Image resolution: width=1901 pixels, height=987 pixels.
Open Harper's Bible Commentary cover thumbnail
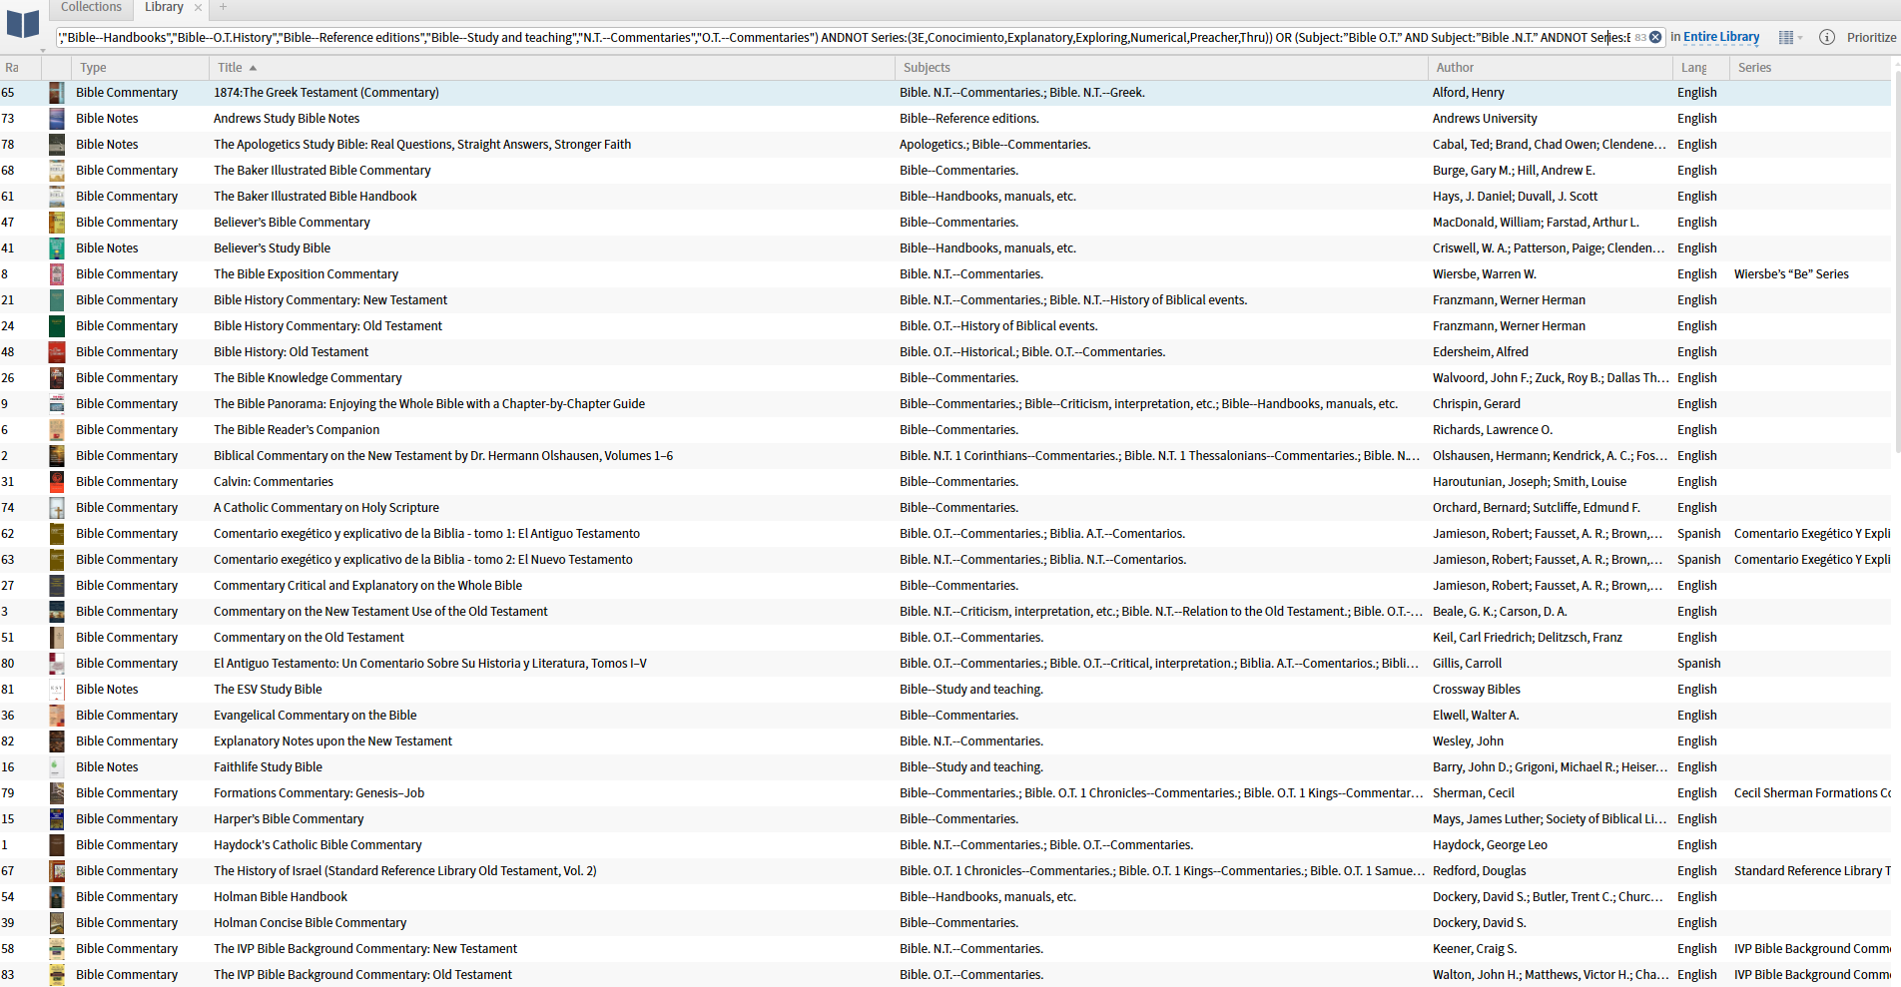tap(57, 819)
